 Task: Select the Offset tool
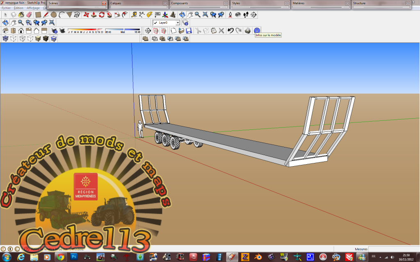click(125, 15)
